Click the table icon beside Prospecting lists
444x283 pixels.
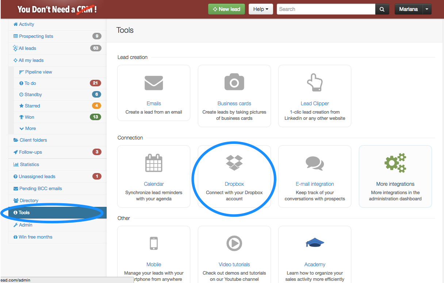pos(16,36)
